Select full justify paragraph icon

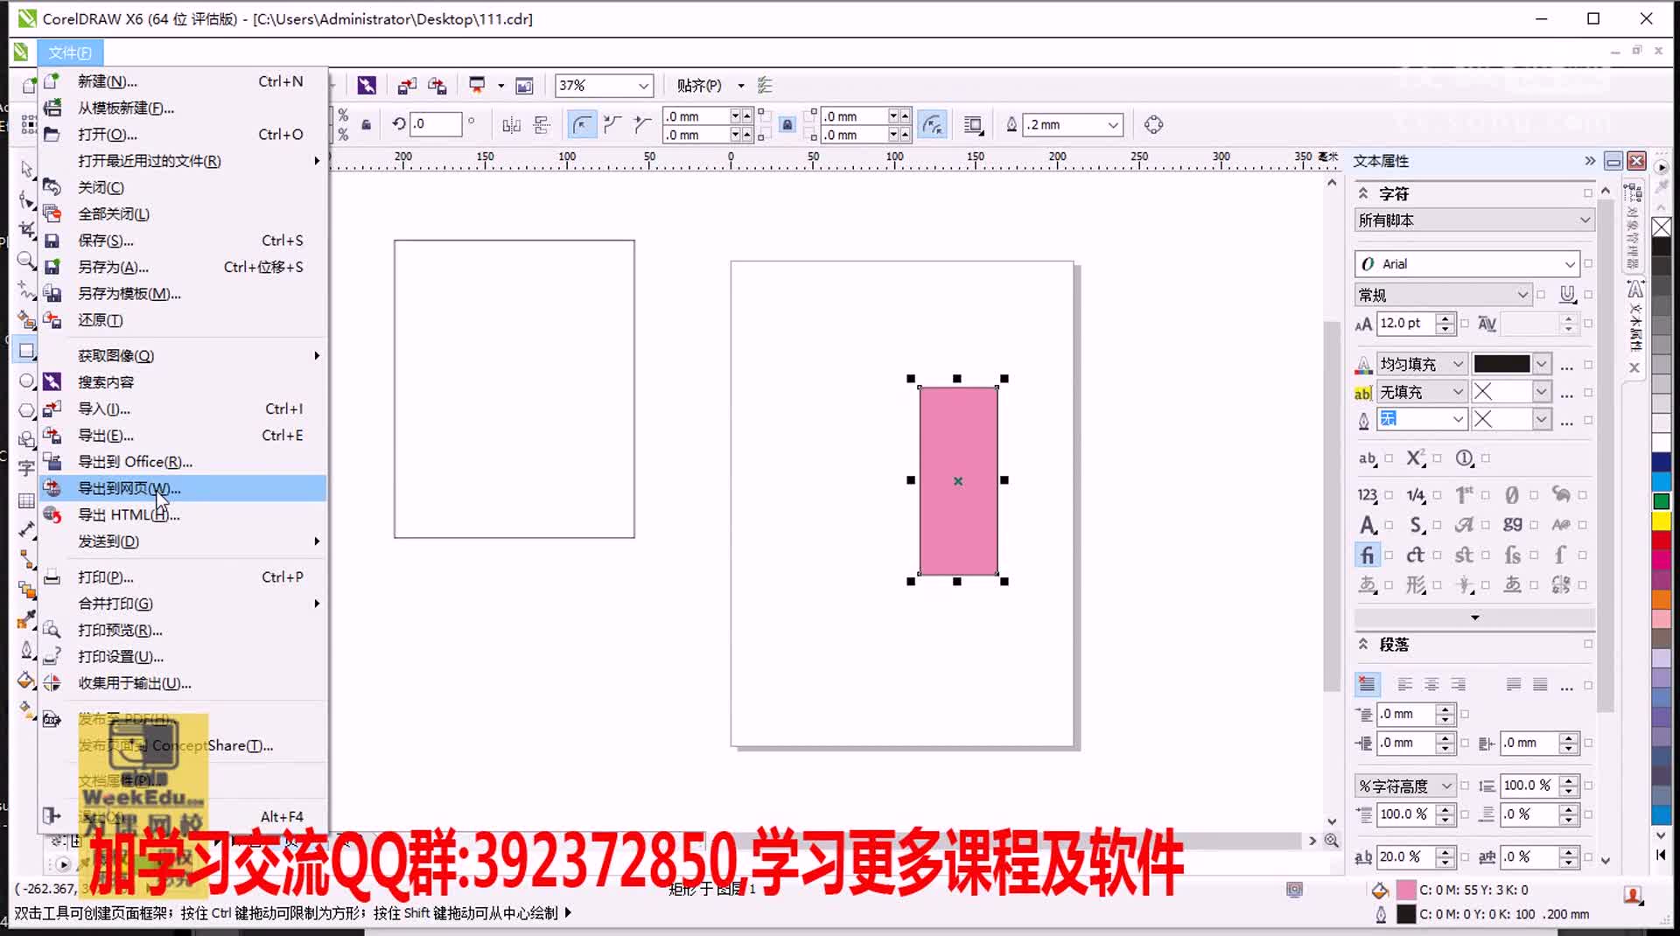1513,684
